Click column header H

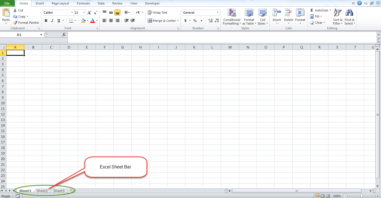(140, 47)
